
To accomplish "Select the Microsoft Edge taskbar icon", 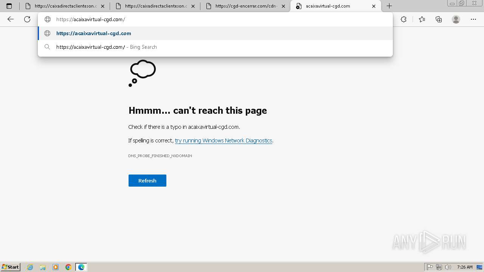I will tap(81, 267).
